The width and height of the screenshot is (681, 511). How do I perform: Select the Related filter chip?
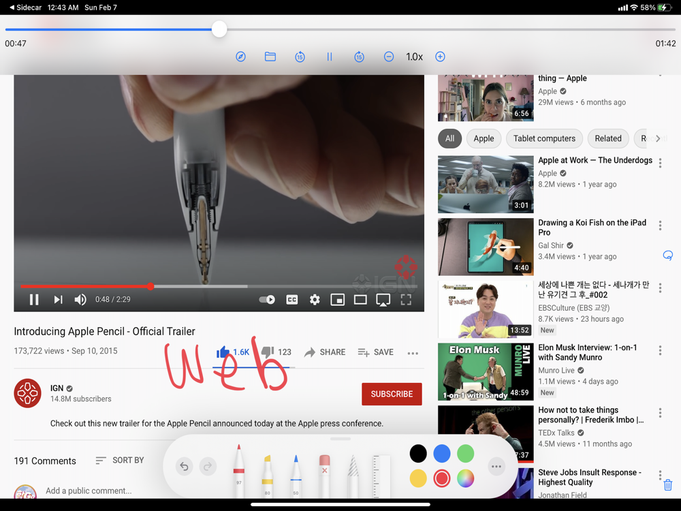tap(608, 138)
